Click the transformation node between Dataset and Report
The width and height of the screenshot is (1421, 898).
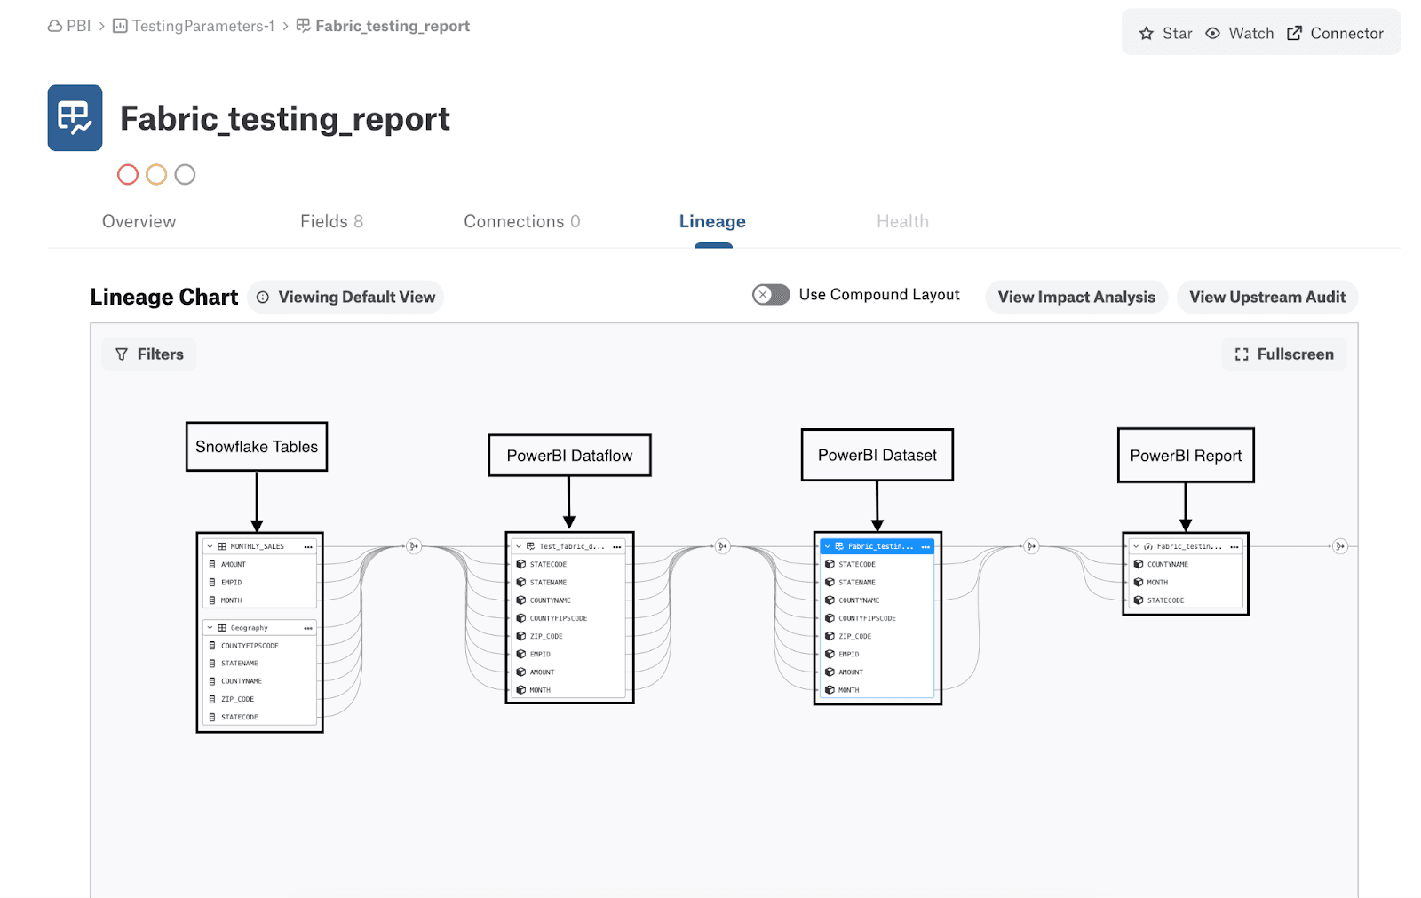1030,546
